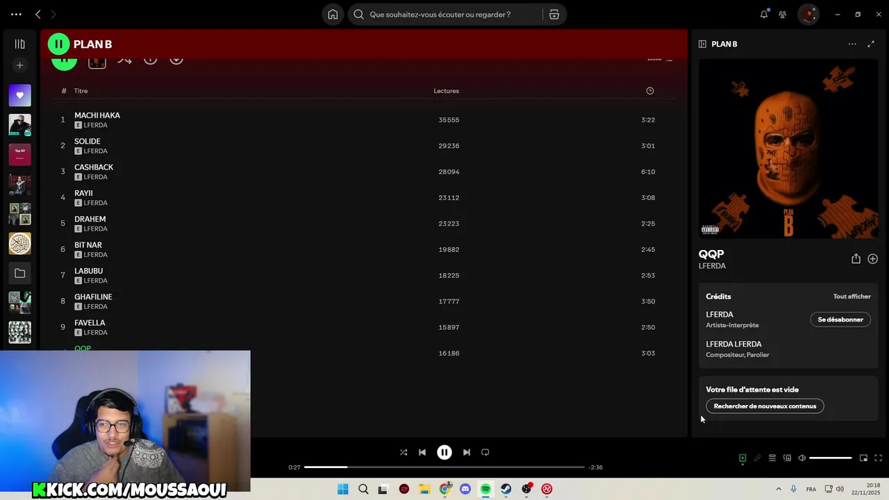The width and height of the screenshot is (889, 500).
Task: Click Rechercher de nouveaux contenus button
Action: 765,406
